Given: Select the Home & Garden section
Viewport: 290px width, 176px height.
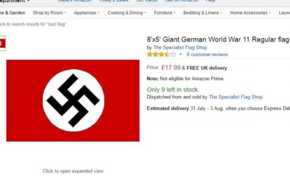Looking at the screenshot, I should (13, 13).
